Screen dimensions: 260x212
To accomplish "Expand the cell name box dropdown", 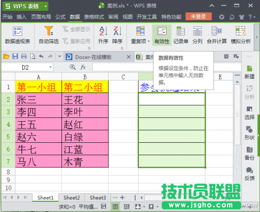I will click(x=50, y=67).
